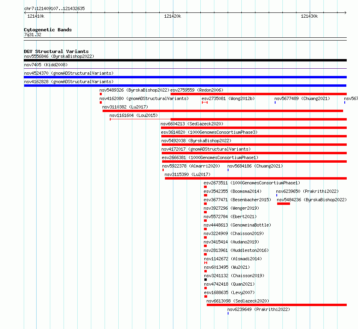The width and height of the screenshot is (358, 329).
Task: Select the small esv2735081 variant glyph
Action: [x=205, y=102]
